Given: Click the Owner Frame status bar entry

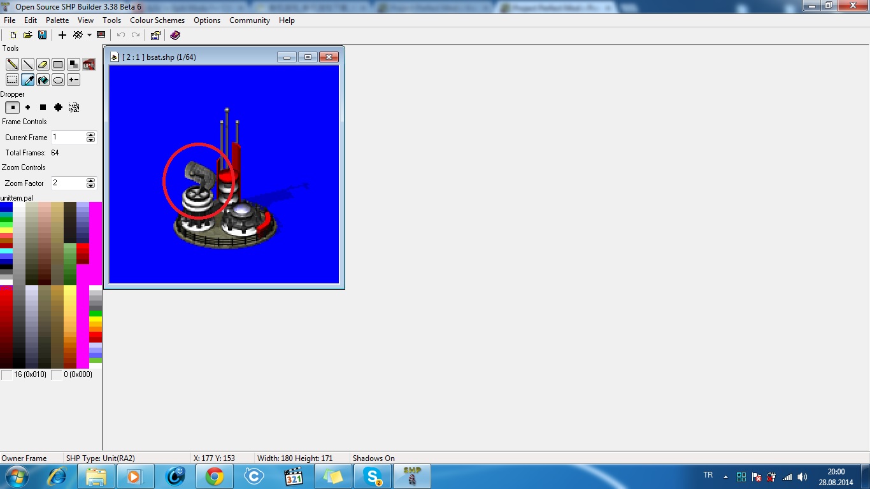Looking at the screenshot, I should pos(24,458).
